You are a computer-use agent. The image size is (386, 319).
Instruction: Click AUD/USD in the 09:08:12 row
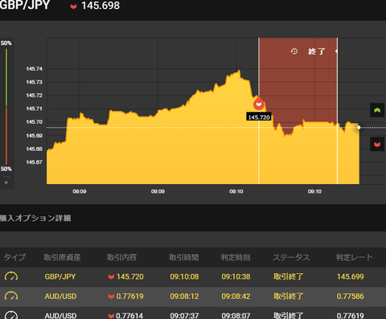pyautogui.click(x=60, y=297)
